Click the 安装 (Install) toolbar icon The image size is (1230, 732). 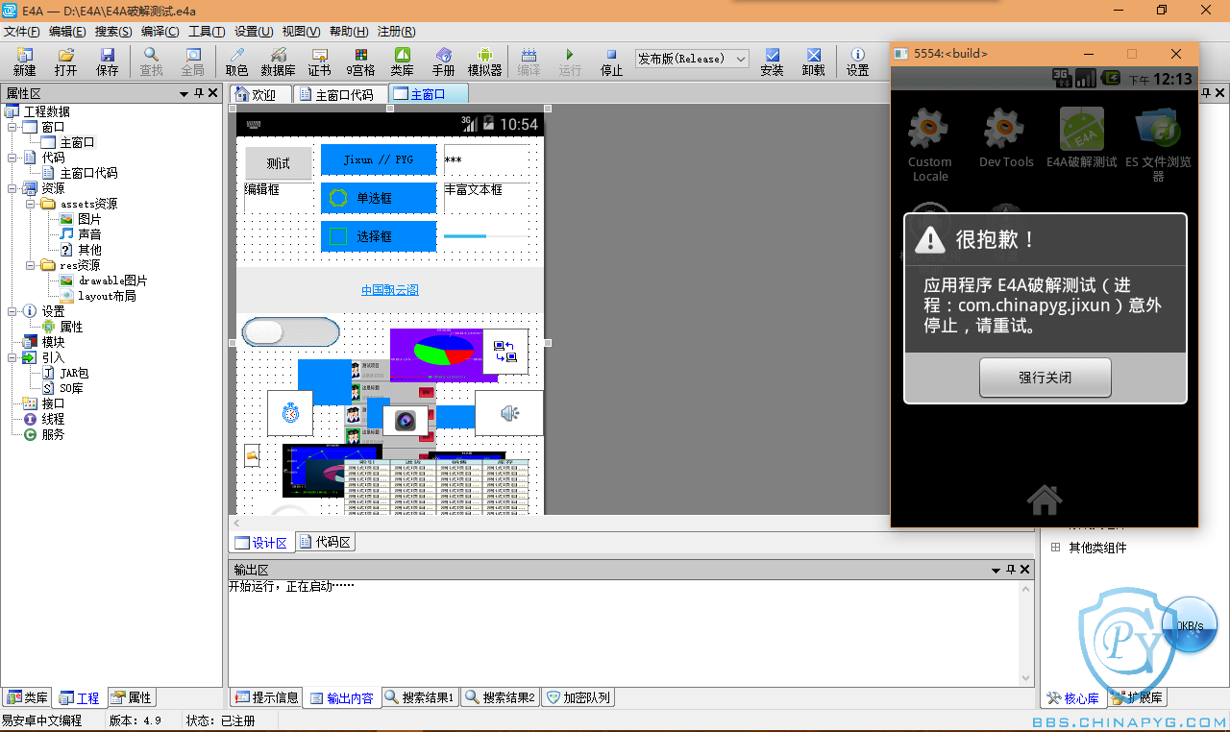tap(772, 61)
